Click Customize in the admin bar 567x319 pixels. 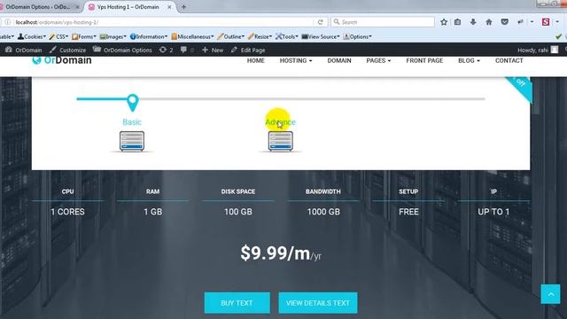tap(68, 50)
